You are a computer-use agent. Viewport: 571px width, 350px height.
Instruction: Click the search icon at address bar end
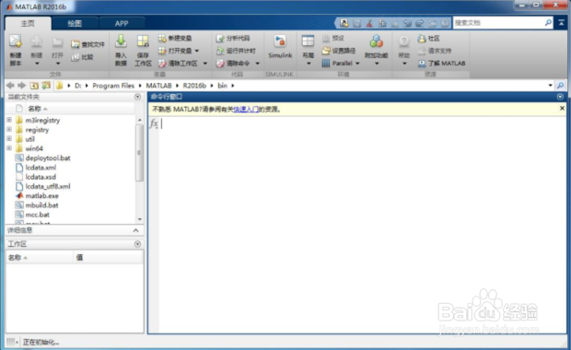click(x=561, y=86)
